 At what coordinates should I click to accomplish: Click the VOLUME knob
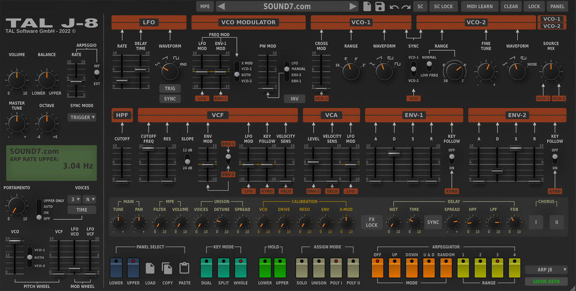[17, 80]
